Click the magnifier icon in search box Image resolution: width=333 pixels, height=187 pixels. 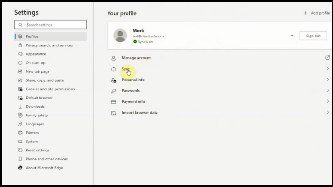[x=20, y=25]
